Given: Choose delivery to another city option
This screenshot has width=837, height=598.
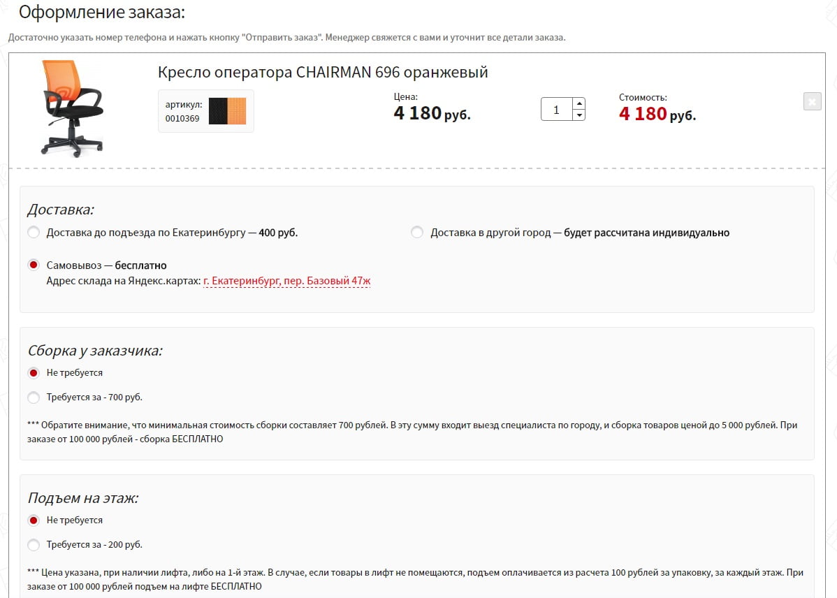Looking at the screenshot, I should (417, 233).
